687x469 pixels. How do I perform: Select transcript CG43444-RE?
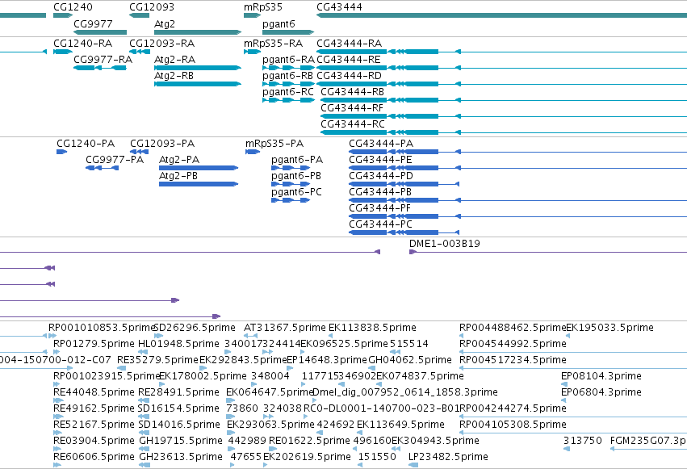click(348, 60)
